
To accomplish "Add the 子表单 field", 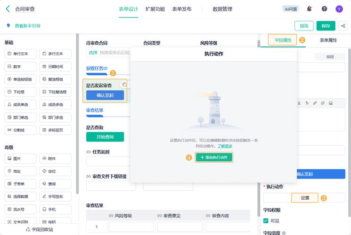I will click(x=20, y=184).
